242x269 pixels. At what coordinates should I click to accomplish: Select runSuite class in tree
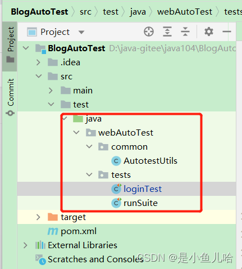pyautogui.click(x=140, y=203)
